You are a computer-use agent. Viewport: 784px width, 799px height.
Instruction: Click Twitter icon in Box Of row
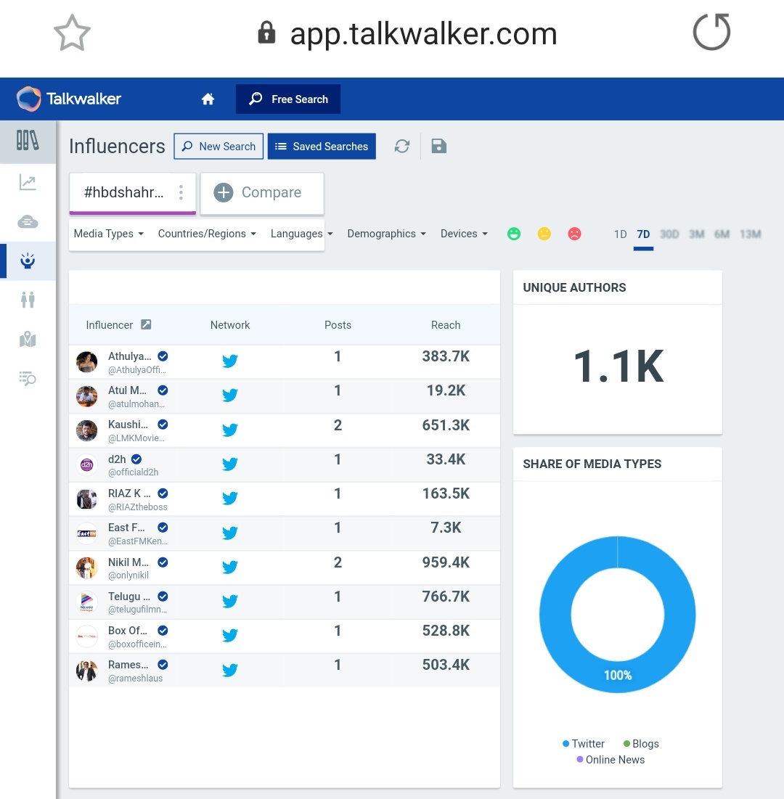(x=230, y=636)
